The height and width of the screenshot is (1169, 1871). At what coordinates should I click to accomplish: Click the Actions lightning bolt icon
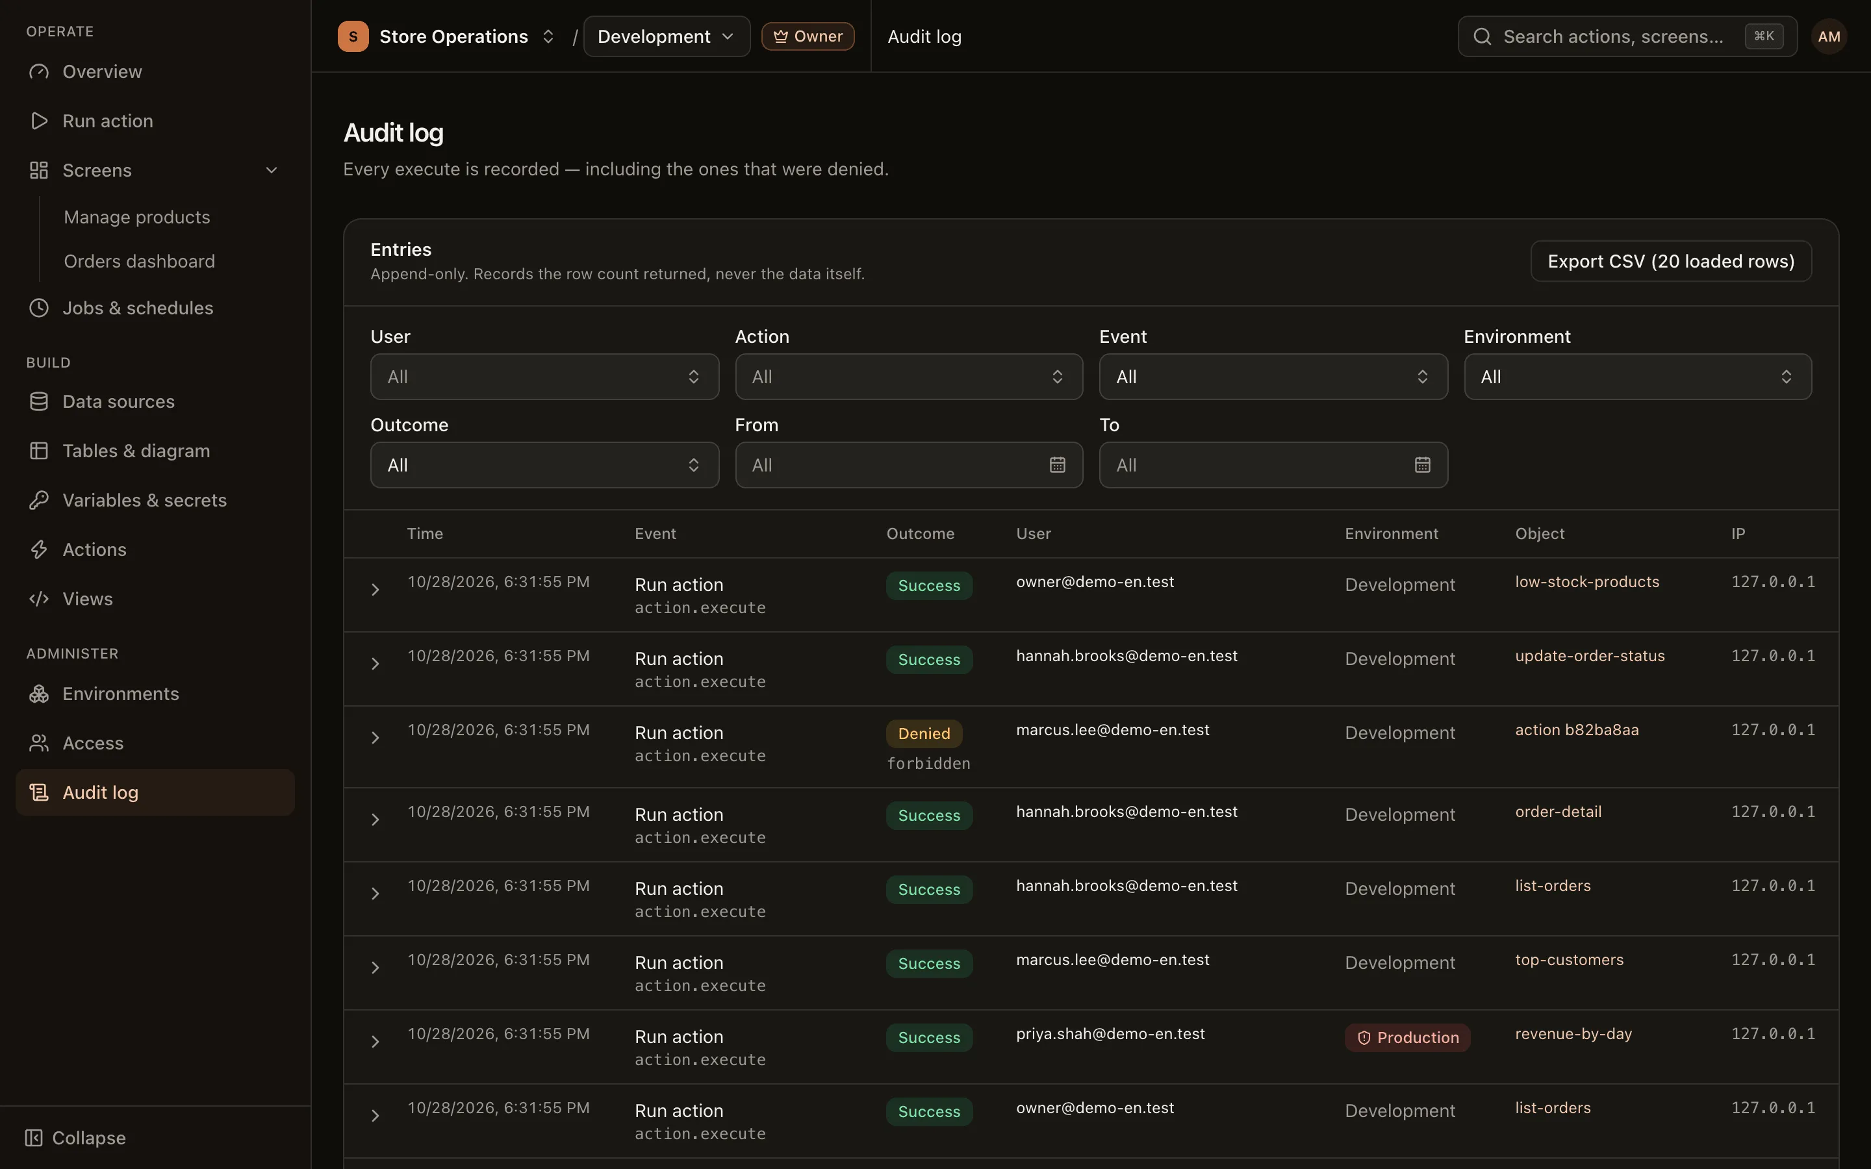point(39,549)
